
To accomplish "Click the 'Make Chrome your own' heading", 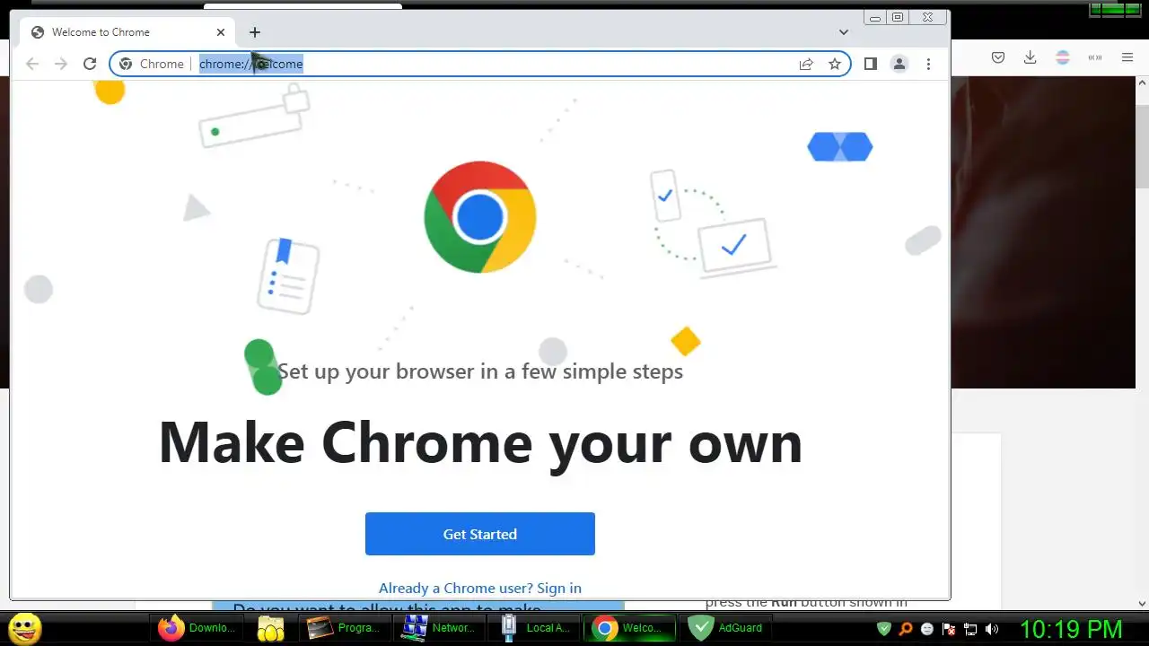I will (x=480, y=442).
